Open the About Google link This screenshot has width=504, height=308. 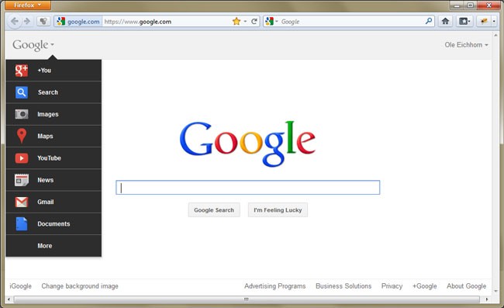[466, 286]
